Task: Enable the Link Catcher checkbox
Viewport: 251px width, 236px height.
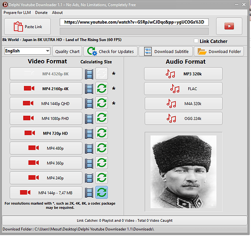Action: pos(196,41)
